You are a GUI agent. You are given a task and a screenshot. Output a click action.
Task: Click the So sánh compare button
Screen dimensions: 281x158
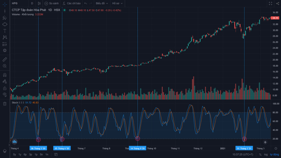52,3
